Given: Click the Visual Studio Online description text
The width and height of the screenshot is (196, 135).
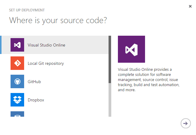Looking at the screenshot, I should coord(149,79).
